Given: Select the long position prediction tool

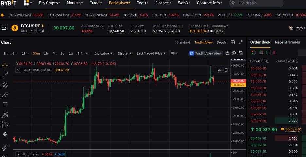Looking at the screenshot, I should [x=5, y=125].
